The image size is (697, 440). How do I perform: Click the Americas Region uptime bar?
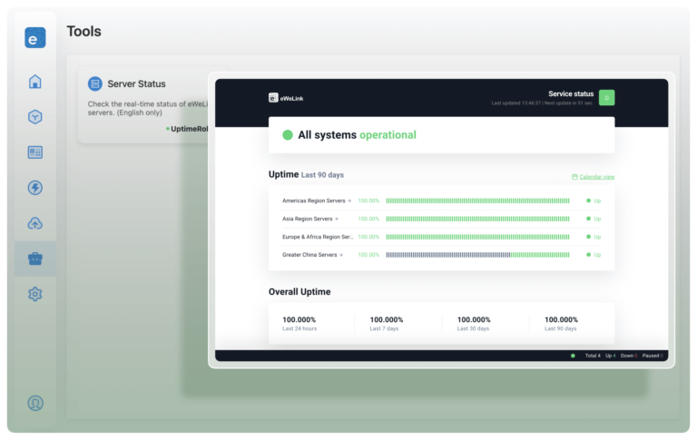(x=477, y=200)
